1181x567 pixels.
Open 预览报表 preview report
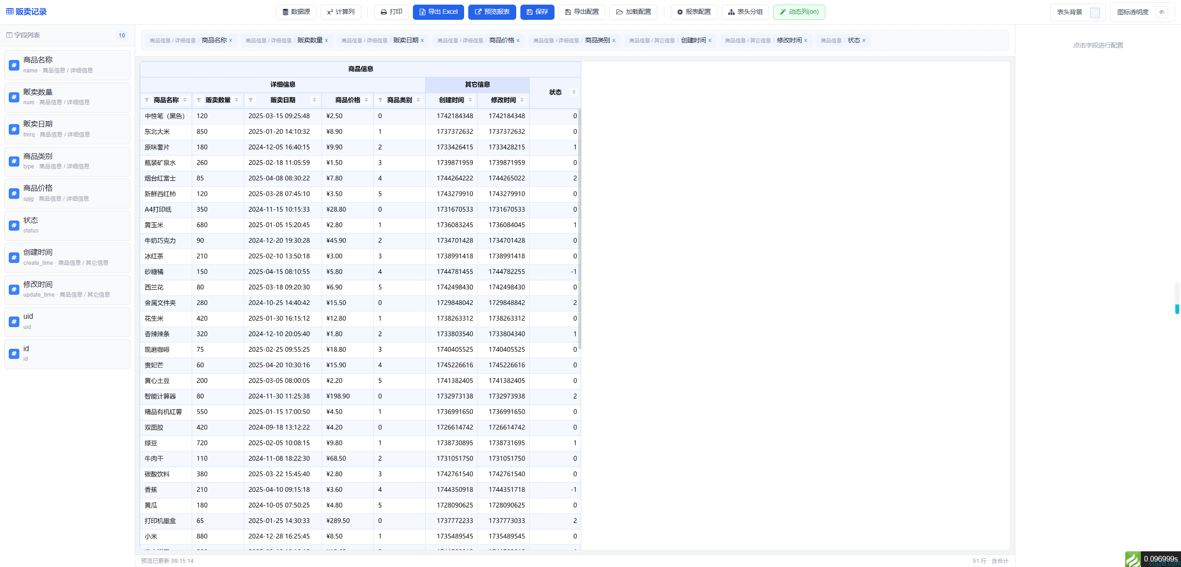[492, 12]
